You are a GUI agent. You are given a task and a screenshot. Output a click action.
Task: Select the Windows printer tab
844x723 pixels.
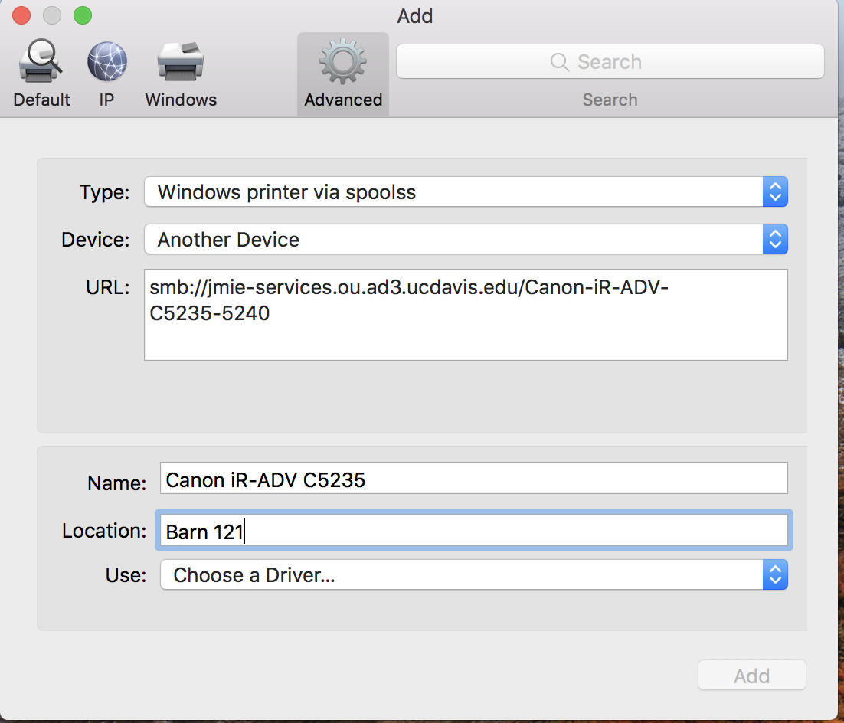180,74
